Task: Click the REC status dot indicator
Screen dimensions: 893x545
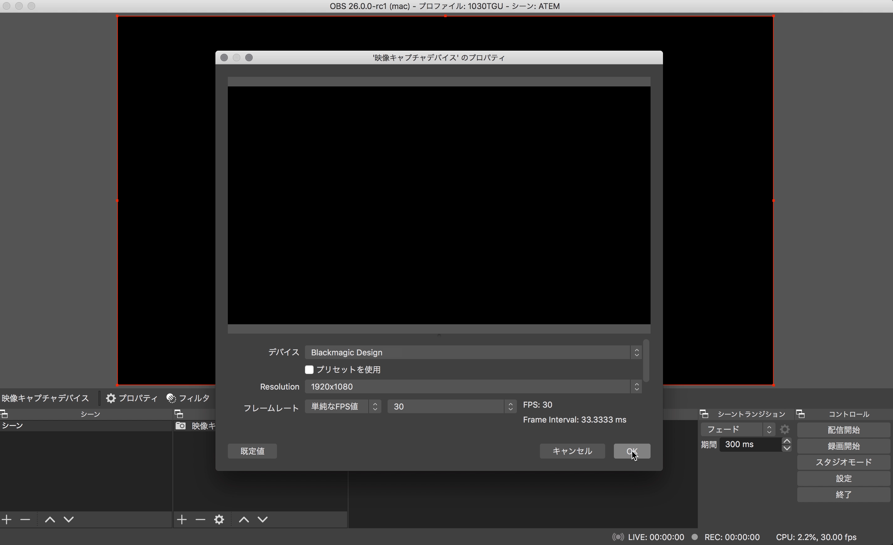Action: point(694,537)
